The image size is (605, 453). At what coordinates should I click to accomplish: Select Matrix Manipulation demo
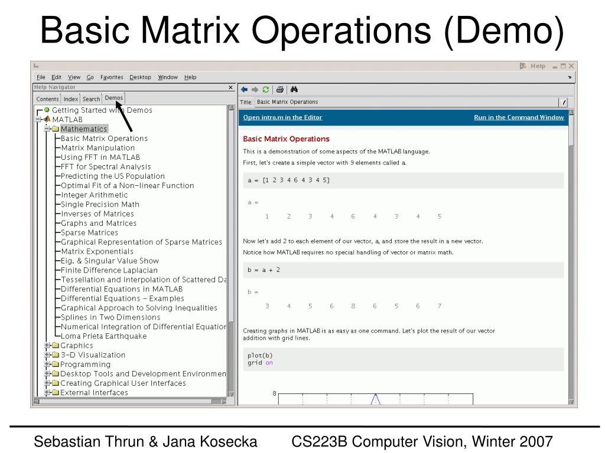(x=98, y=147)
